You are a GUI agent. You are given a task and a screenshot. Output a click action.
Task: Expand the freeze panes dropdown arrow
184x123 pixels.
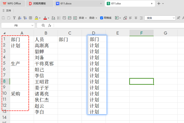[x=120, y=18]
